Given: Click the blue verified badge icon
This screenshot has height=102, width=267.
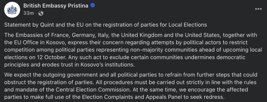Looking at the screenshot, I should (x=93, y=6).
